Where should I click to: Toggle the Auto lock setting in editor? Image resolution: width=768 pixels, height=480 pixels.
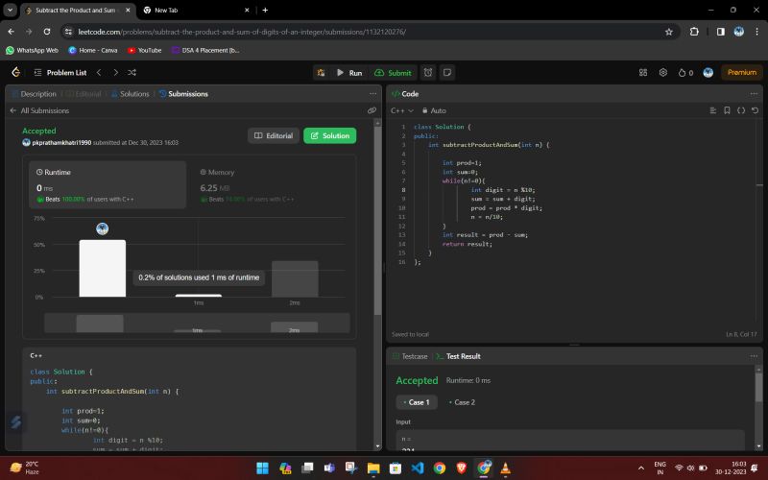click(x=434, y=110)
